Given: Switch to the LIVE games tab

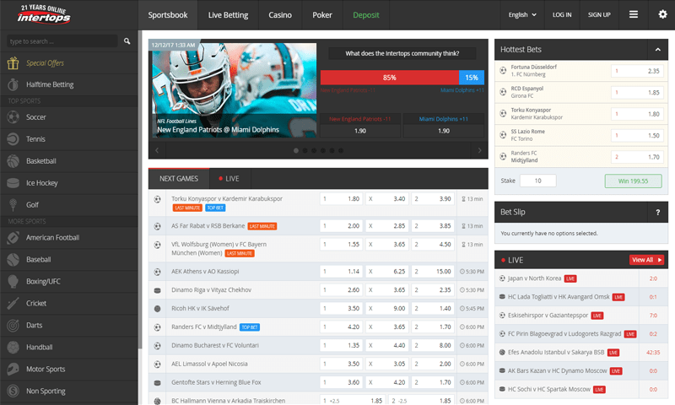Looking at the screenshot, I should click(x=229, y=179).
